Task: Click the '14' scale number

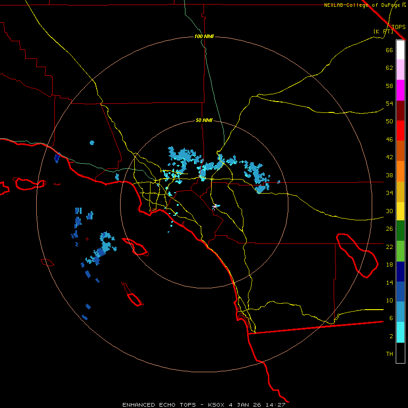Action: [389, 282]
